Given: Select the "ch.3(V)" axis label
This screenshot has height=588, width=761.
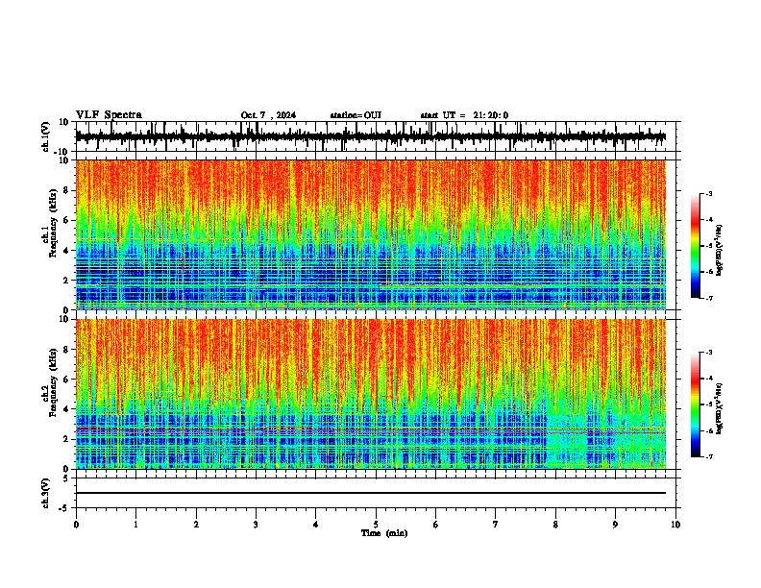Looking at the screenshot, I should (x=46, y=493).
